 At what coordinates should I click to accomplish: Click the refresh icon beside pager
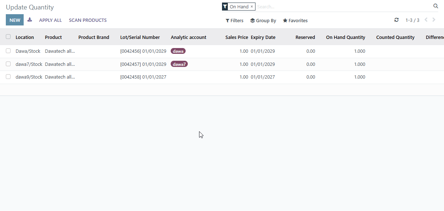pos(396,20)
